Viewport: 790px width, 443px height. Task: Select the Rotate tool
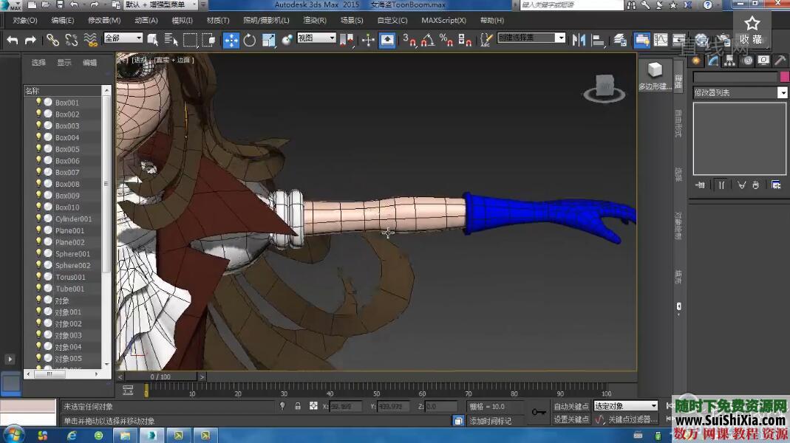tap(248, 39)
